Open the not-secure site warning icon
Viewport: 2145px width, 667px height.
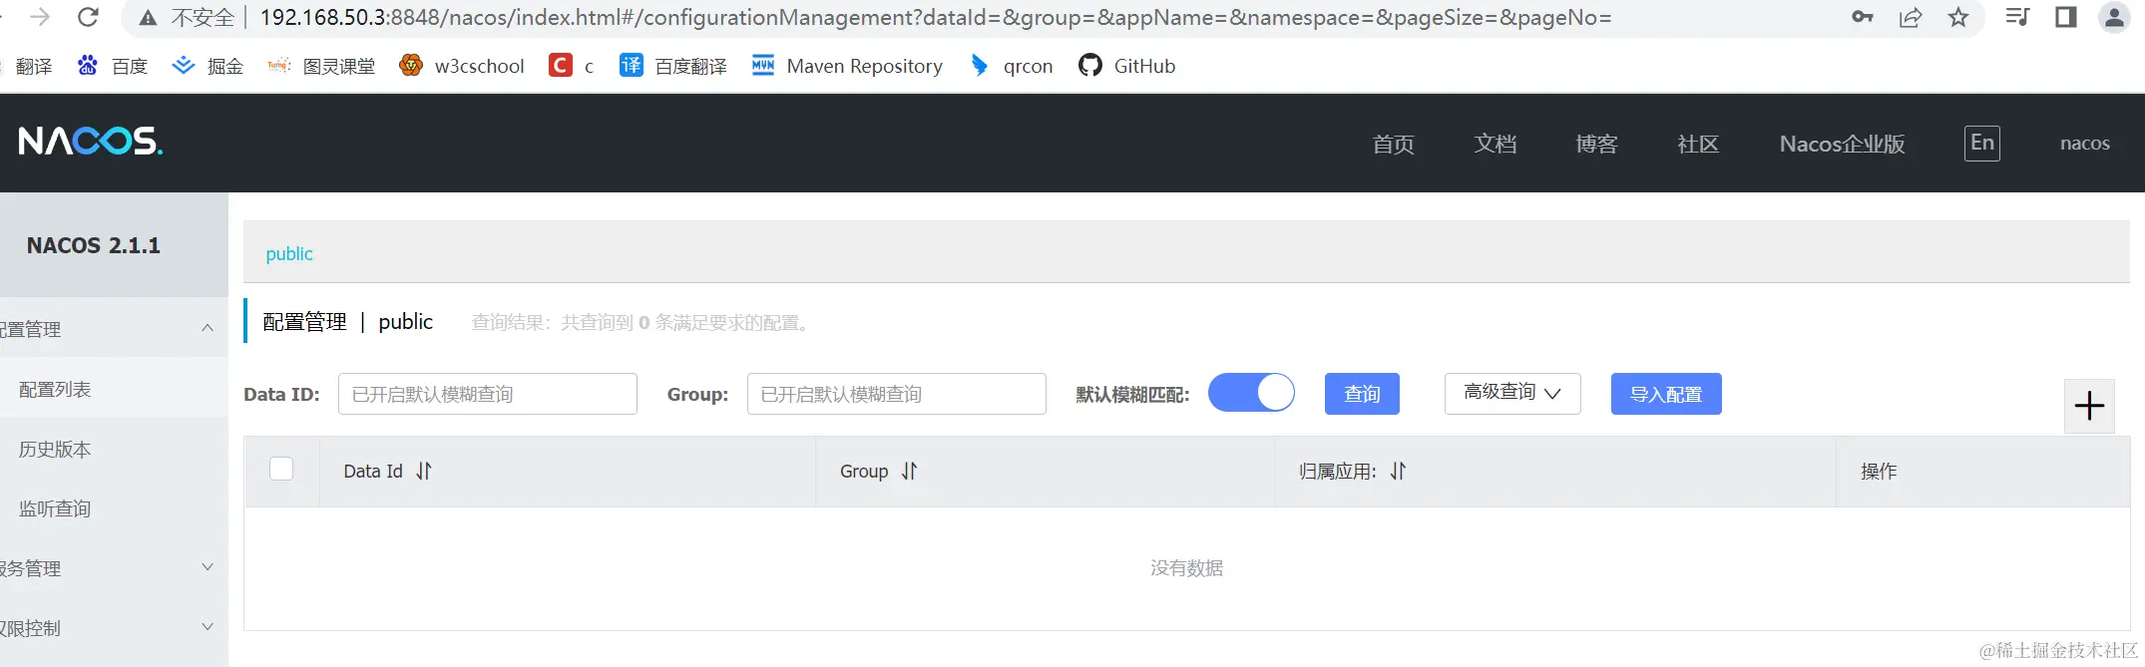[x=148, y=18]
